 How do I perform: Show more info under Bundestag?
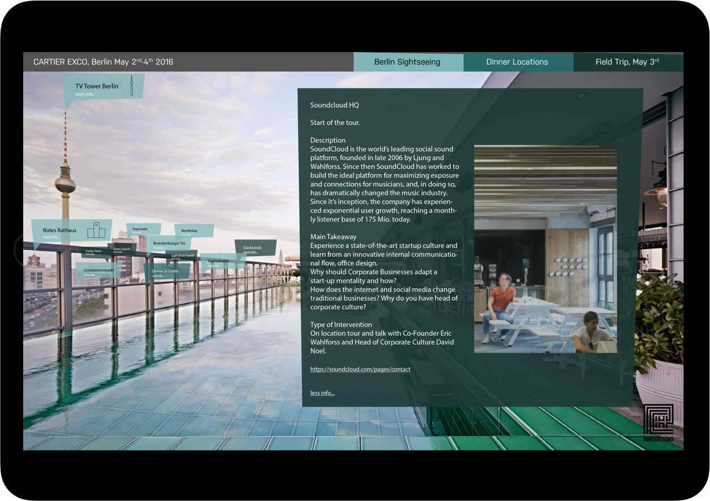tap(186, 235)
